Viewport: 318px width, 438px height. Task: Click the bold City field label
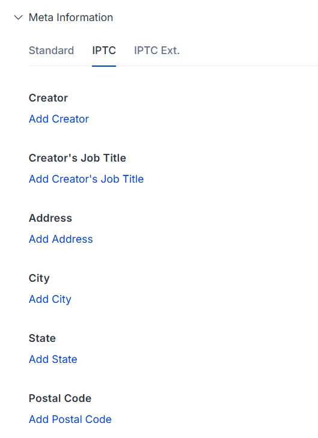(x=39, y=278)
